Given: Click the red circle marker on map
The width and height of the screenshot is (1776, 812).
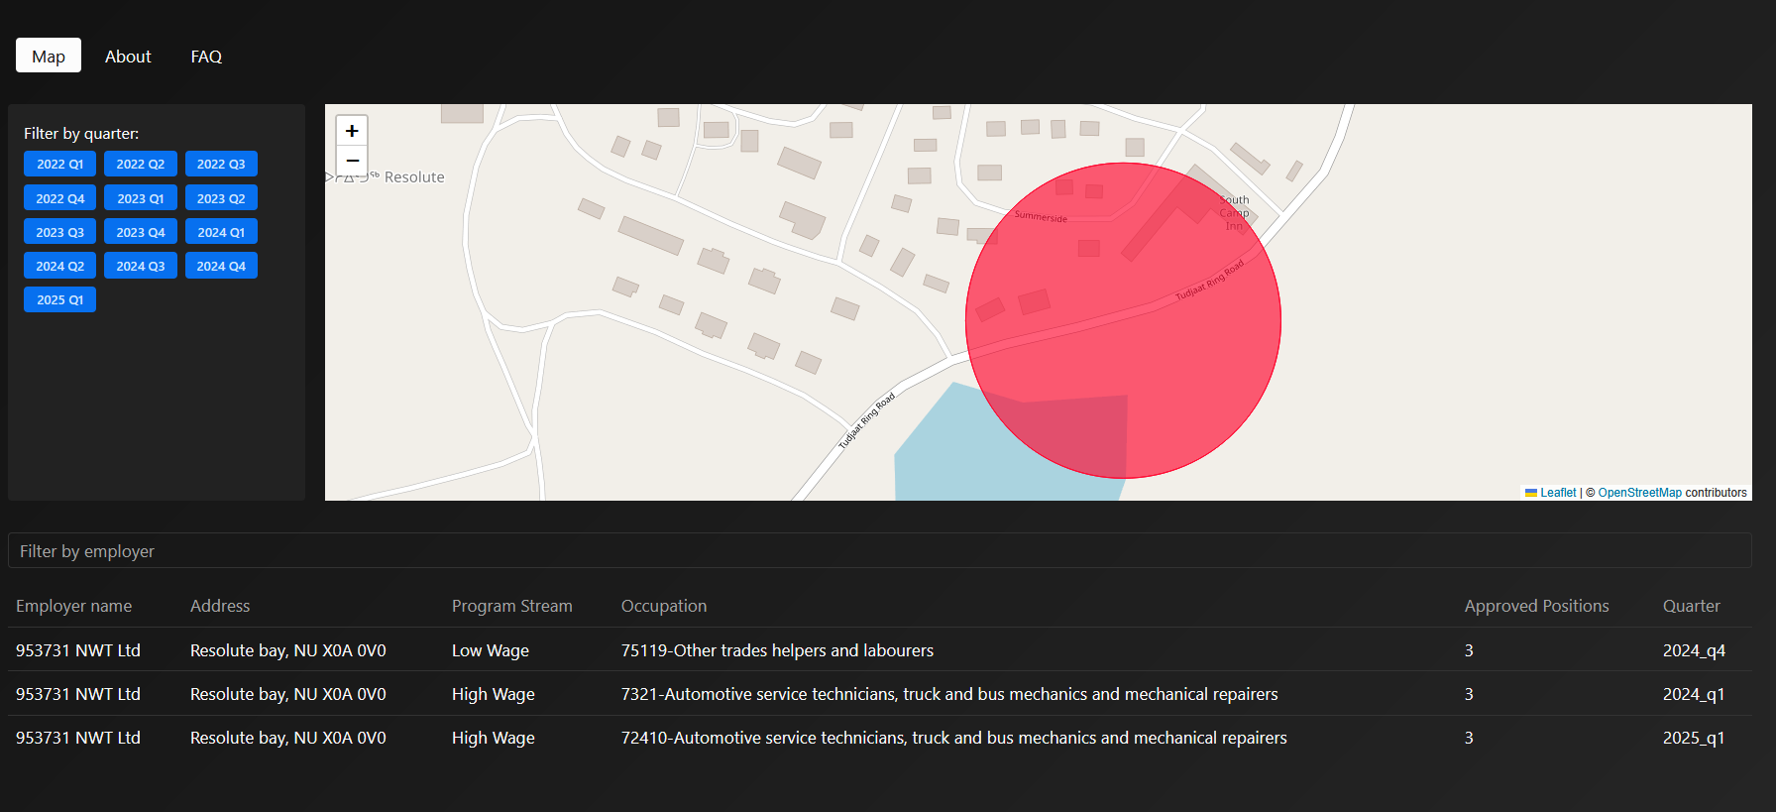Looking at the screenshot, I should 1123,320.
